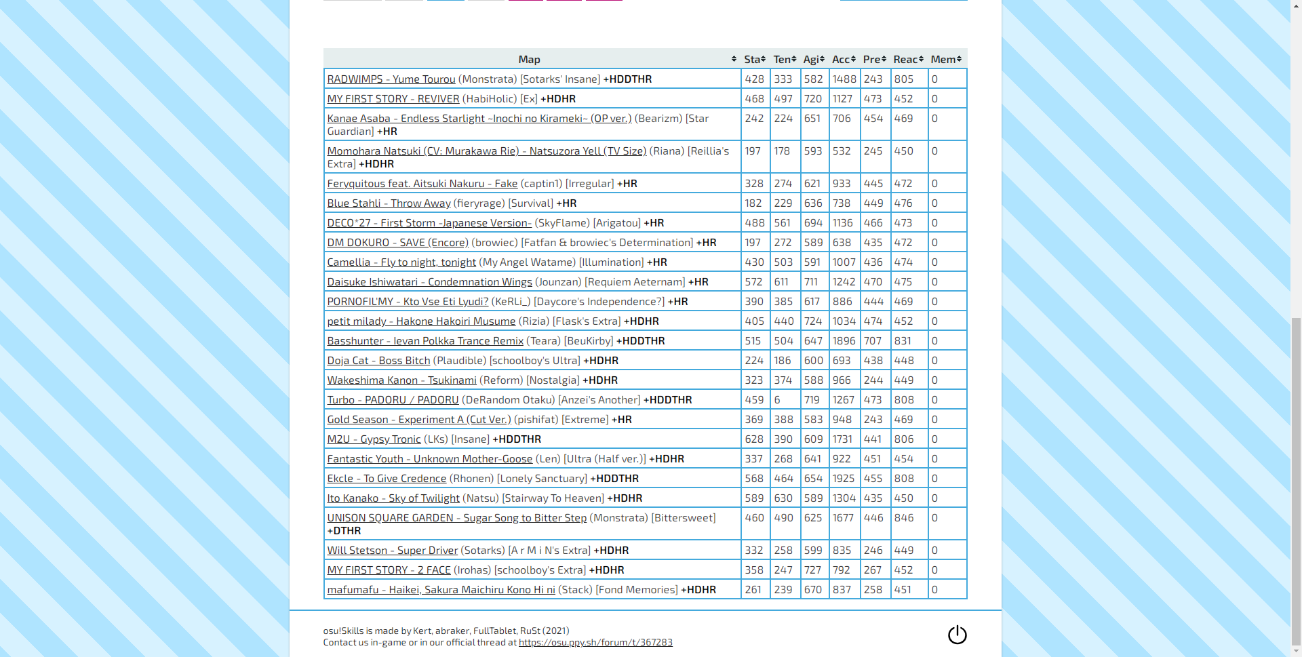Image resolution: width=1302 pixels, height=657 pixels.
Task: Select Pre value 267 in 2 FACE row
Action: (x=873, y=570)
